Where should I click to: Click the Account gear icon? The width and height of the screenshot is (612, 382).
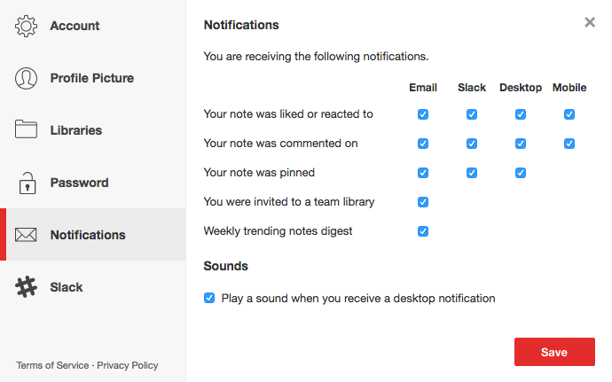click(27, 26)
